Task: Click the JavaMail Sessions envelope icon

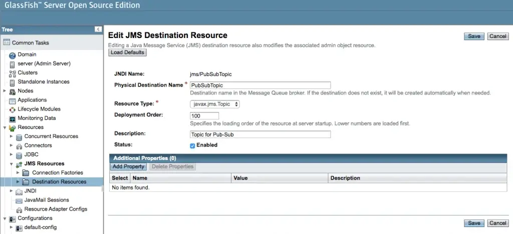Action: pos(19,200)
